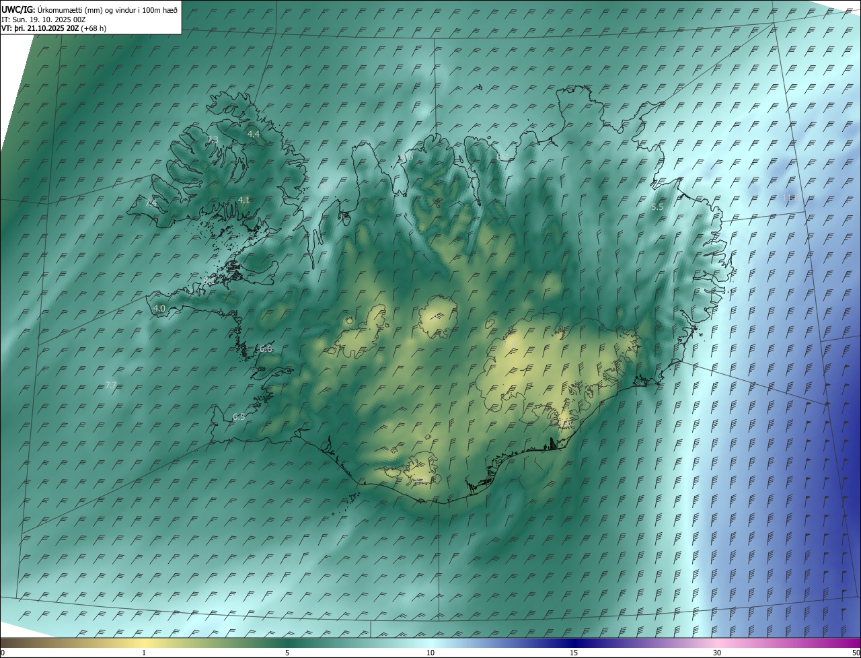This screenshot has height=658, width=861.
Task: Select the 4.4 value label on the map
Action: (254, 135)
